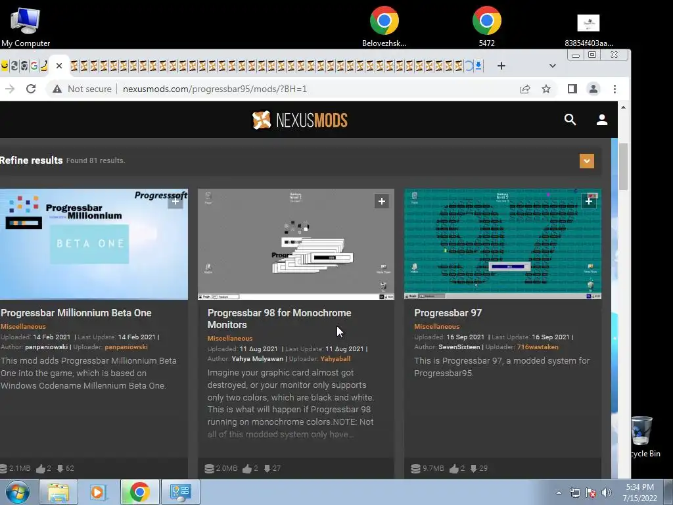Click Miscellaneous category under Progressbar Millionnium
Image resolution: width=673 pixels, height=505 pixels.
23,326
